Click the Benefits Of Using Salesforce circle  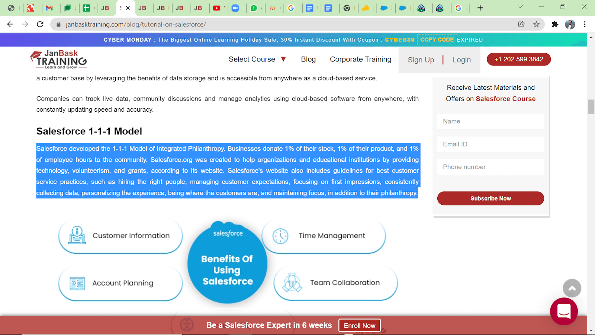227,264
